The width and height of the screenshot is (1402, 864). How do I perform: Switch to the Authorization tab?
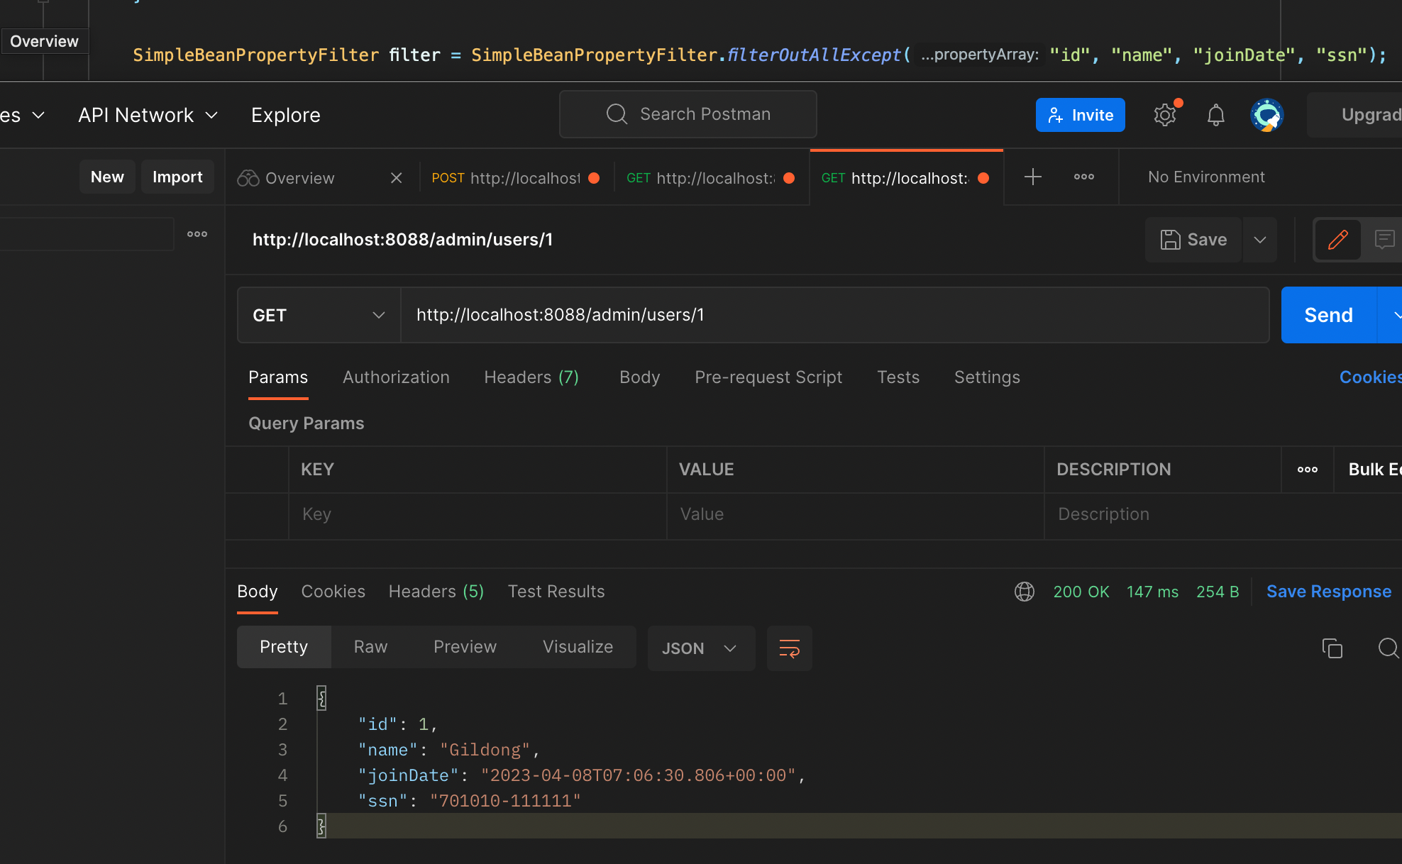pos(396,377)
